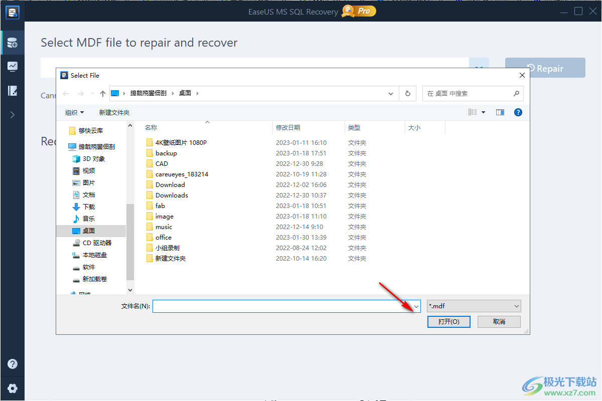602x401 pixels.
Task: Click the Repair button in main window
Action: (x=545, y=68)
